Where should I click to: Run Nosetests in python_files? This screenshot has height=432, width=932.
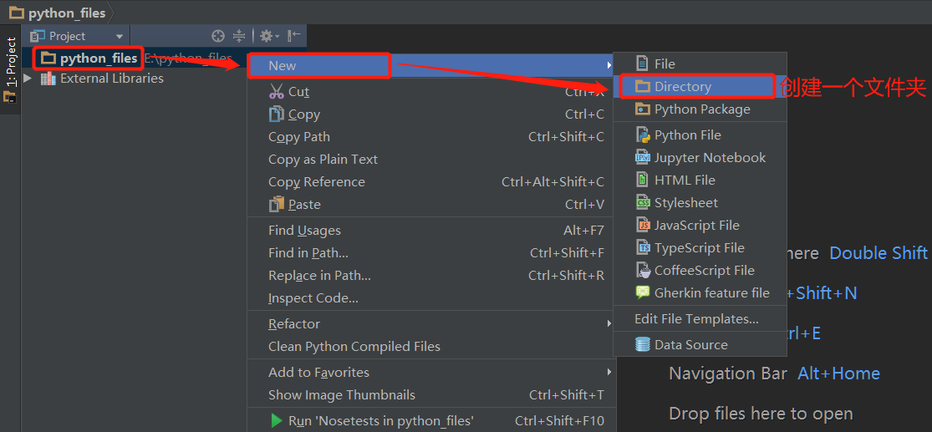[380, 420]
